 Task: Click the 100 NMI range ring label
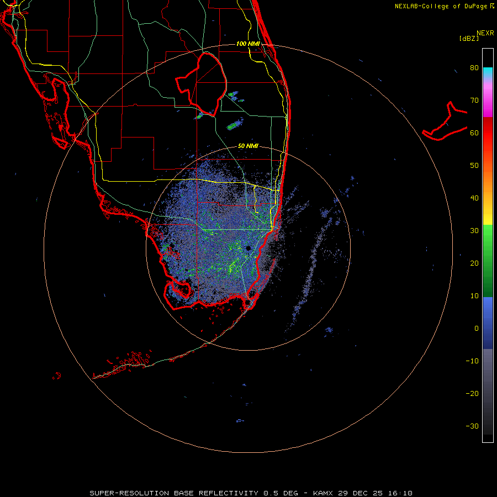[x=248, y=44]
